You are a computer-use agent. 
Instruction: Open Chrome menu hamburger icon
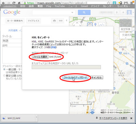point(132,3)
